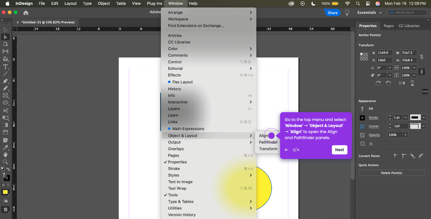Image resolution: width=431 pixels, height=219 pixels.
Task: Select the Ellipse tool
Action: point(5,103)
